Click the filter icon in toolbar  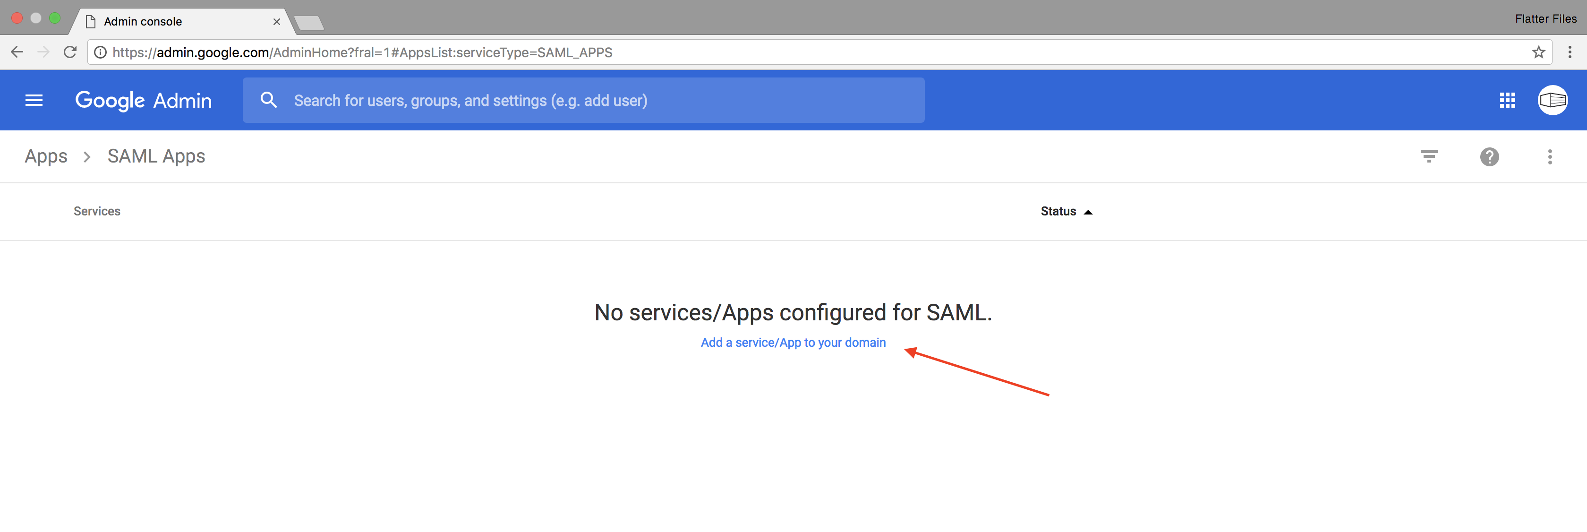(x=1429, y=156)
